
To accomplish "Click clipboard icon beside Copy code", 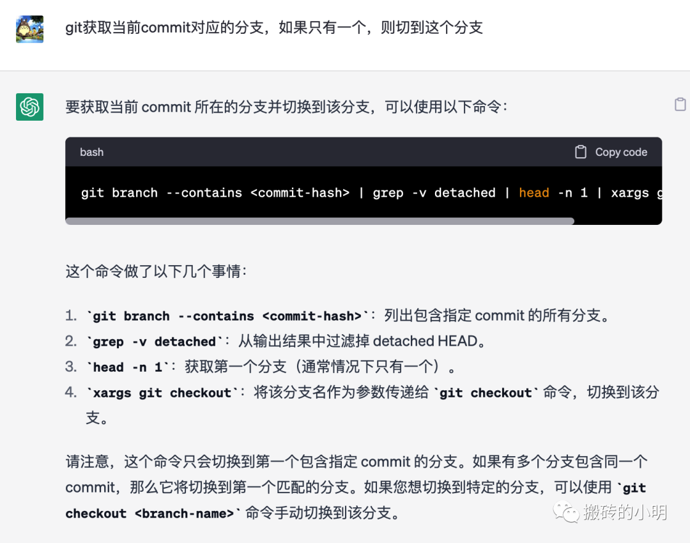I will [x=580, y=152].
